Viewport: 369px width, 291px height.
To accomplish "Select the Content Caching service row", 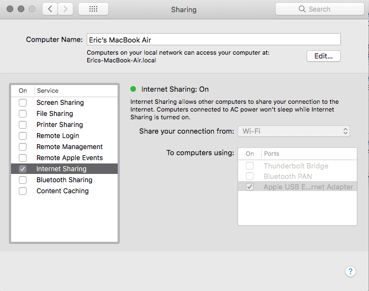I will coord(64,191).
